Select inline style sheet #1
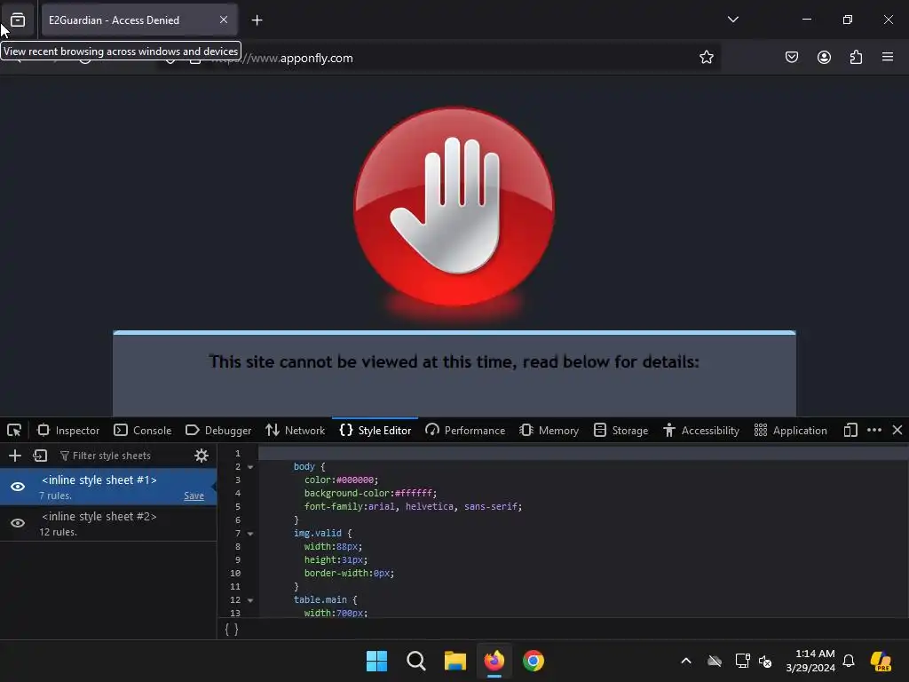 pos(107,487)
